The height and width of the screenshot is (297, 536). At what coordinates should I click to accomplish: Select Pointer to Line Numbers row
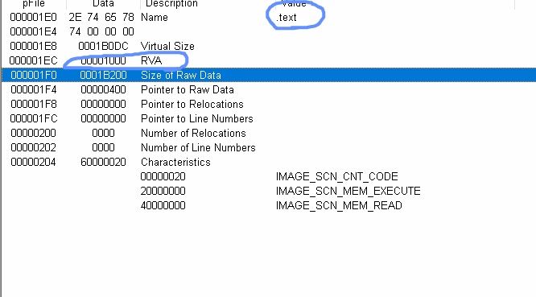coord(269,118)
